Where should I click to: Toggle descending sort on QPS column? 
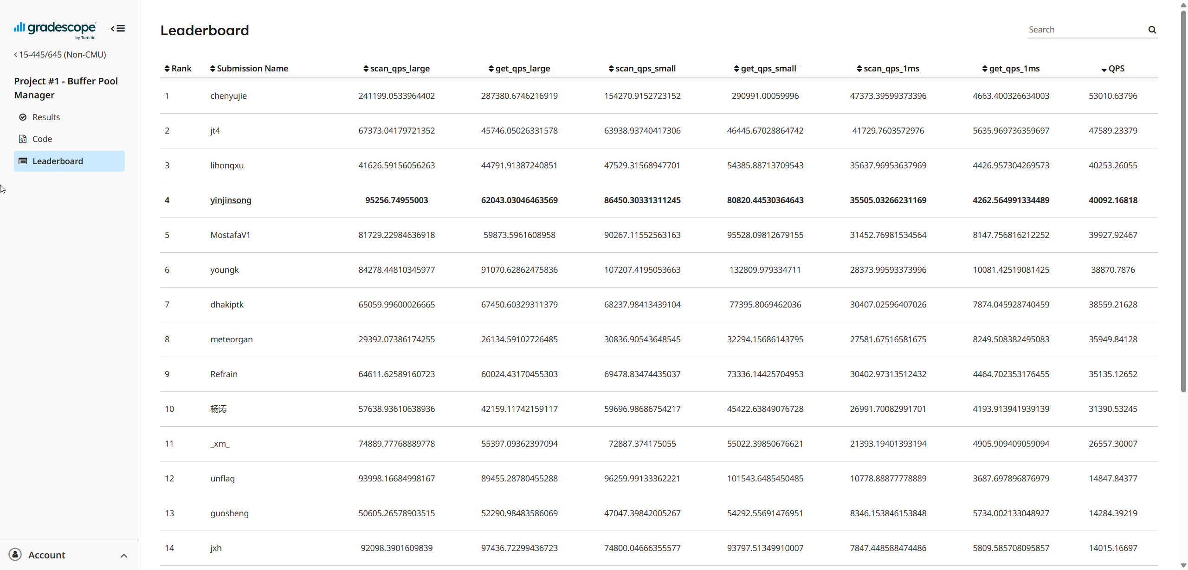pos(1104,68)
